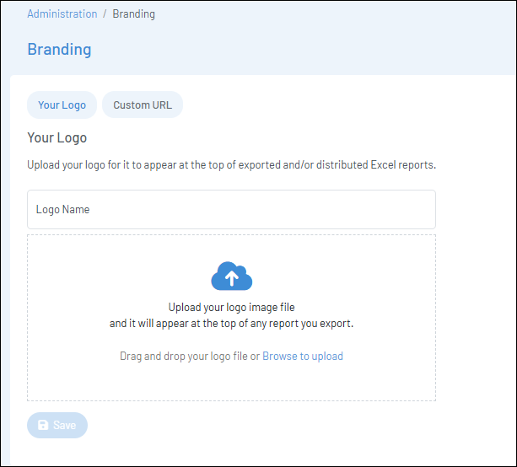
Task: Click the Logo Name placeholder label
Action: pos(62,210)
